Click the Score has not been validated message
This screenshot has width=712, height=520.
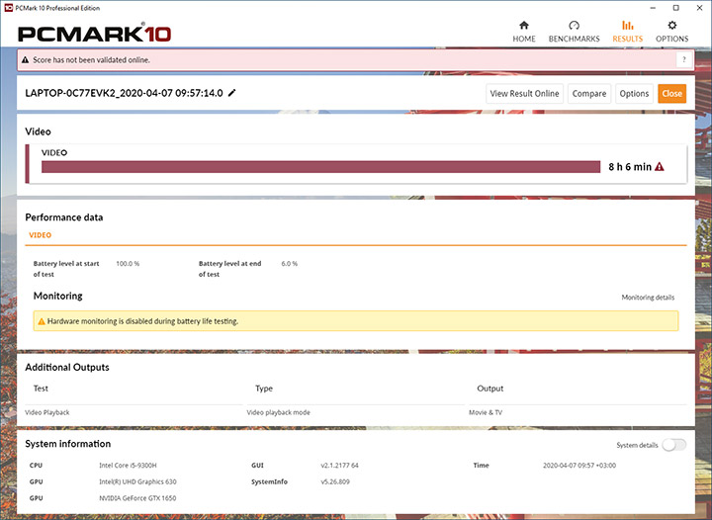[91, 60]
